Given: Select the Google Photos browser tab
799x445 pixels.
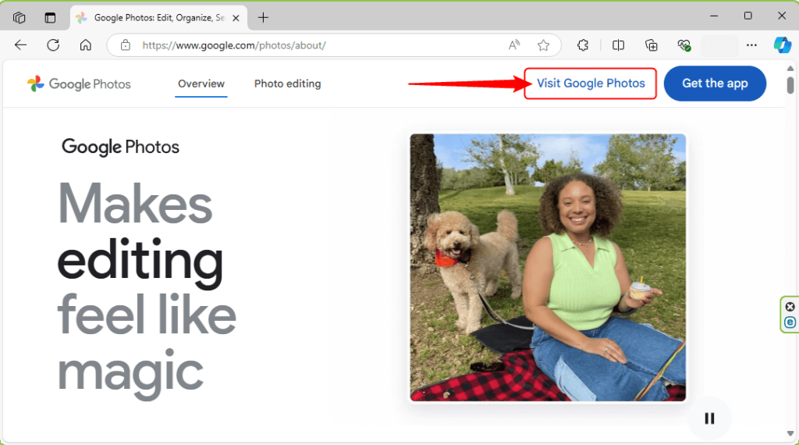Looking at the screenshot, I should (158, 18).
